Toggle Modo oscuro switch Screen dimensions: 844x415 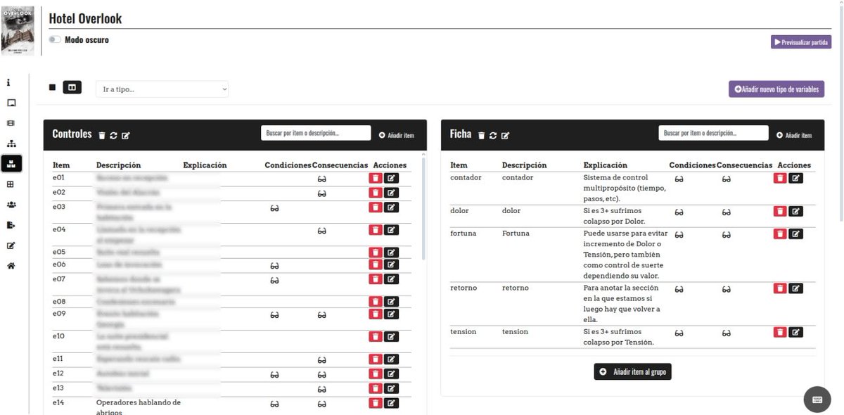[x=55, y=40]
